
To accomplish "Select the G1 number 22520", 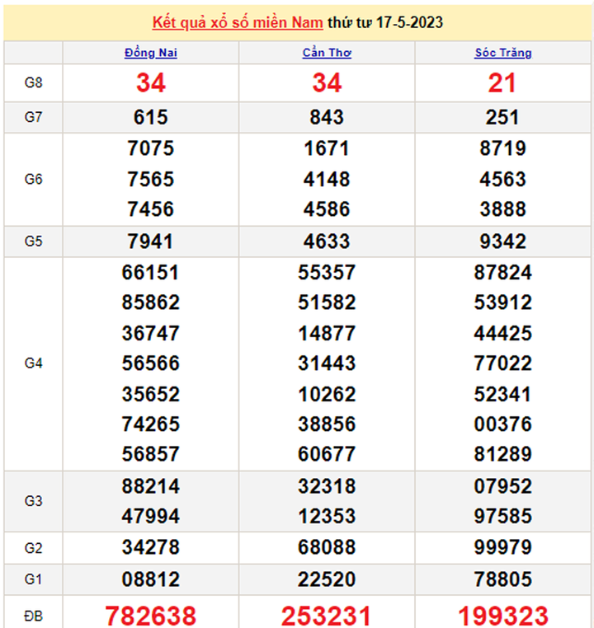I will (x=327, y=580).
